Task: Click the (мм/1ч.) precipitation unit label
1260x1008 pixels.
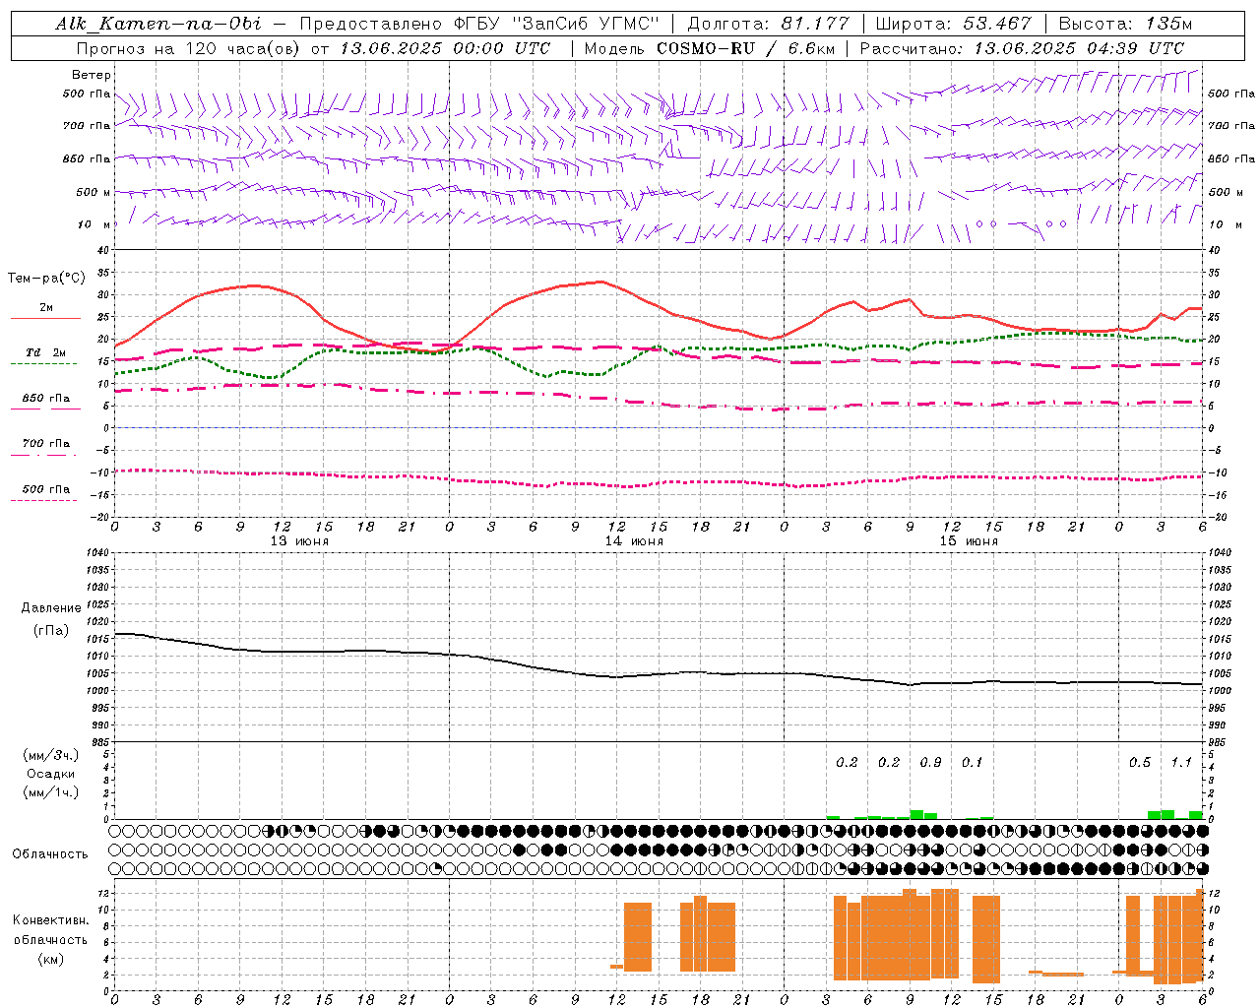Action: click(x=51, y=792)
